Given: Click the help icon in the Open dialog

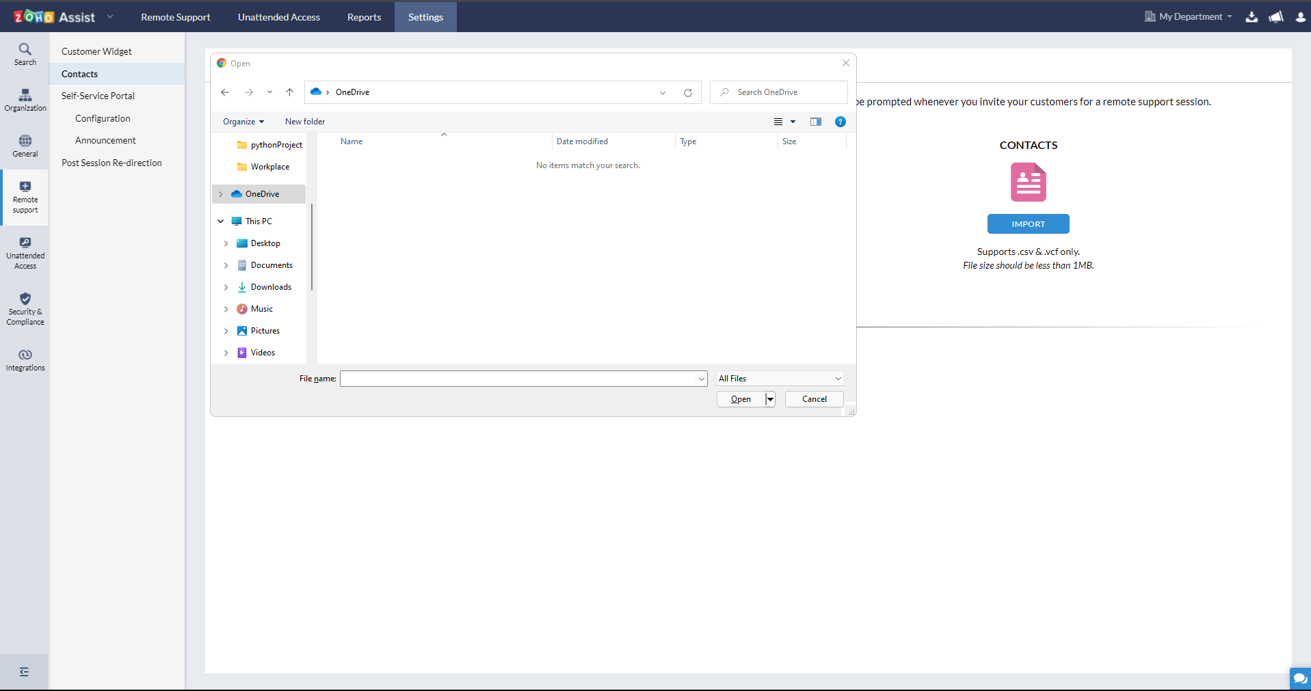Looking at the screenshot, I should [x=839, y=122].
